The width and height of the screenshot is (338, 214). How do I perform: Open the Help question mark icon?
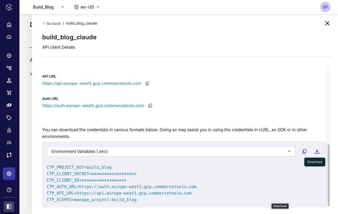coord(9,190)
